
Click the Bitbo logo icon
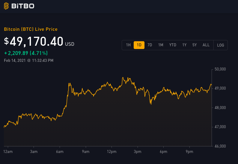pyautogui.click(x=6, y=6)
